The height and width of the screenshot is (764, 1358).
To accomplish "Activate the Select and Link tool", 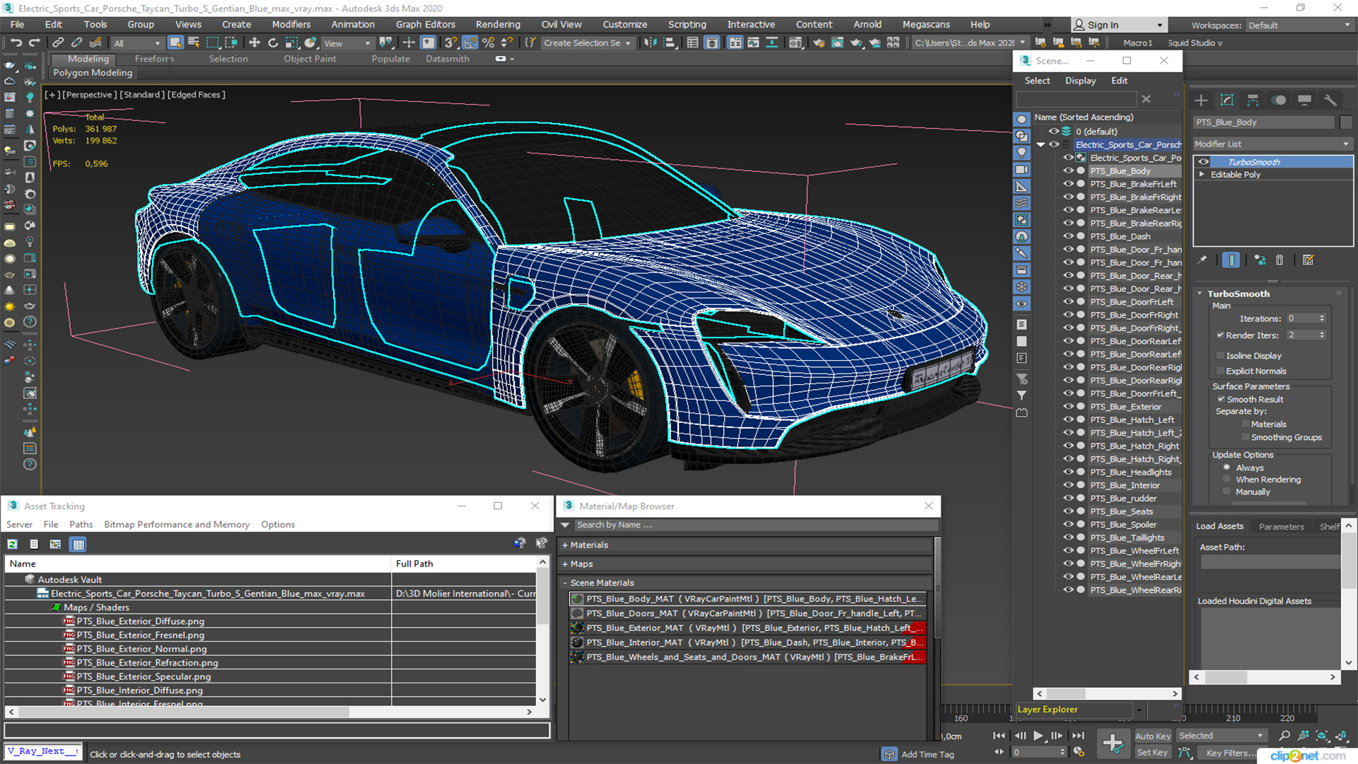I will pos(59,43).
